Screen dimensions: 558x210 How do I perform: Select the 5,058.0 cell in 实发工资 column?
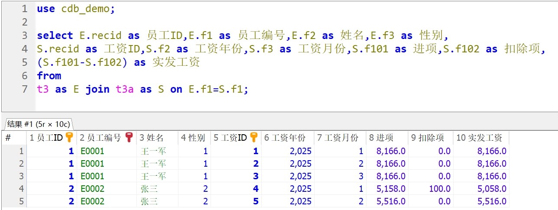point(492,189)
